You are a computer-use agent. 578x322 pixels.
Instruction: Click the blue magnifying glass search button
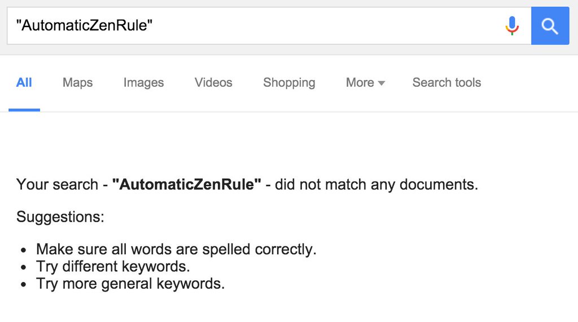tap(550, 26)
